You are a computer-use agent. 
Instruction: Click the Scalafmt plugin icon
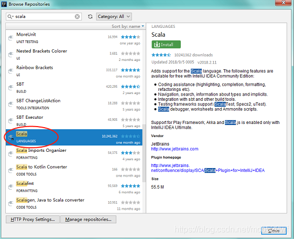point(11,187)
